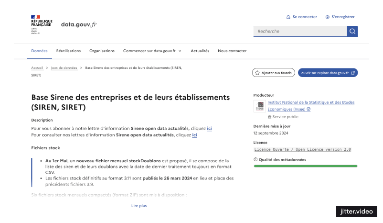Open the Institut National de la Statistique link

click(x=311, y=106)
